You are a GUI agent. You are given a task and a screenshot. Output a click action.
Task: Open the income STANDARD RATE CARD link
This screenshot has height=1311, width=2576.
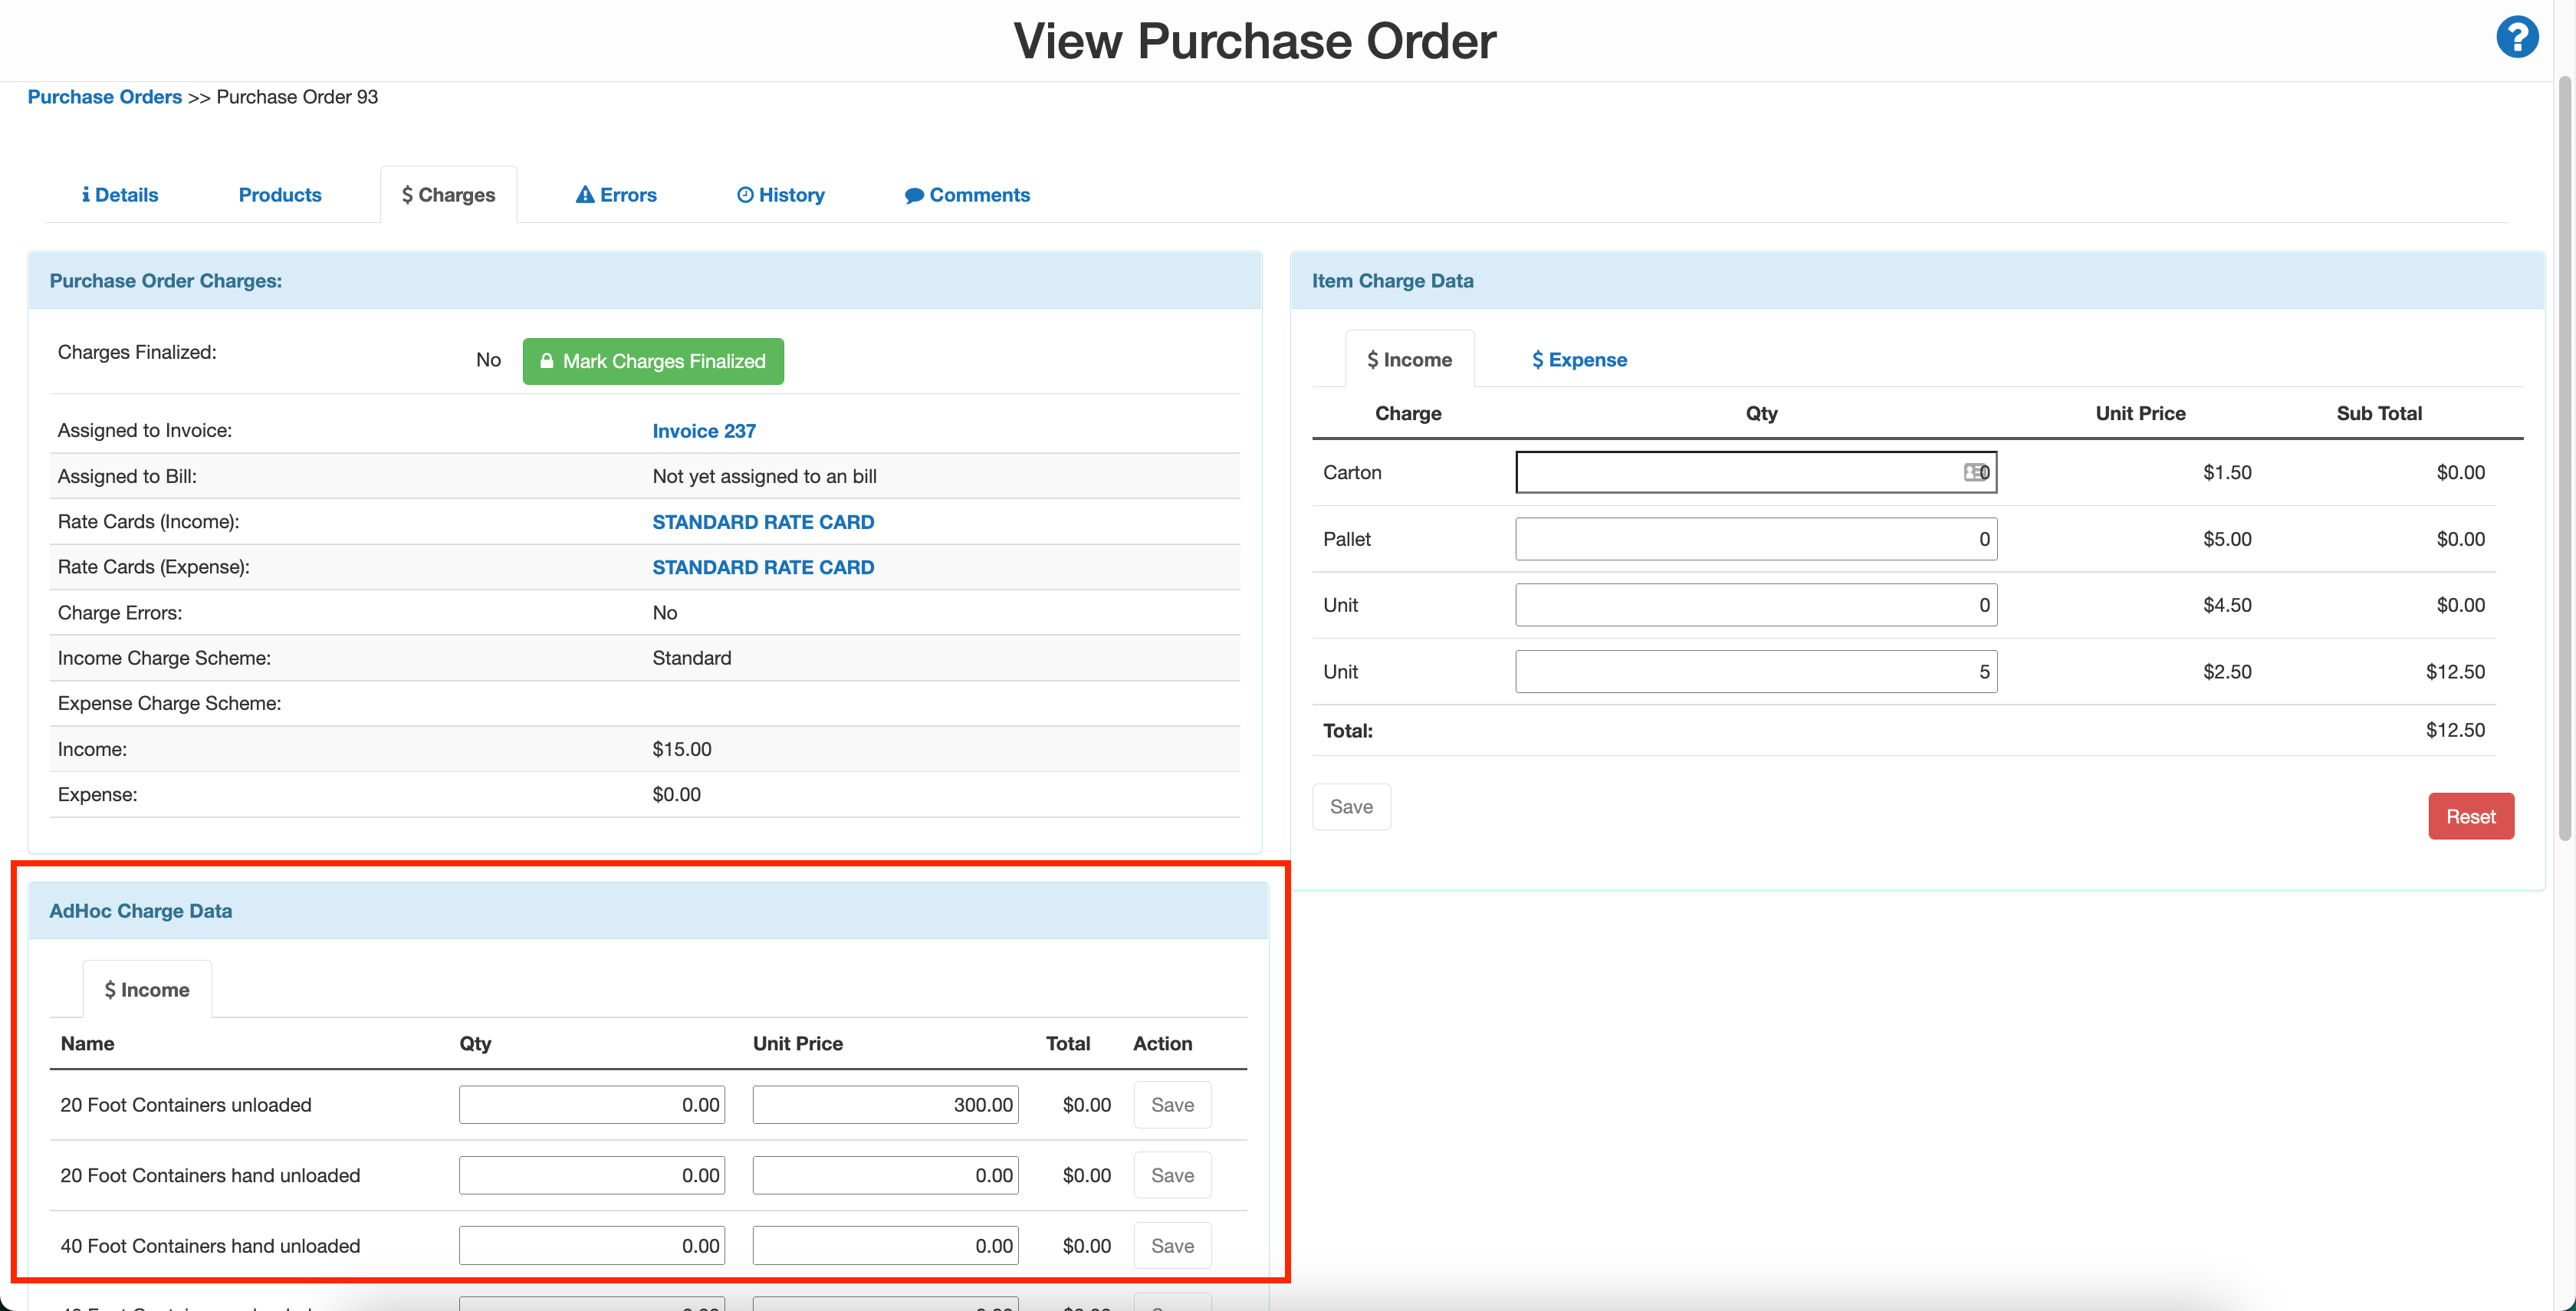[x=763, y=522]
